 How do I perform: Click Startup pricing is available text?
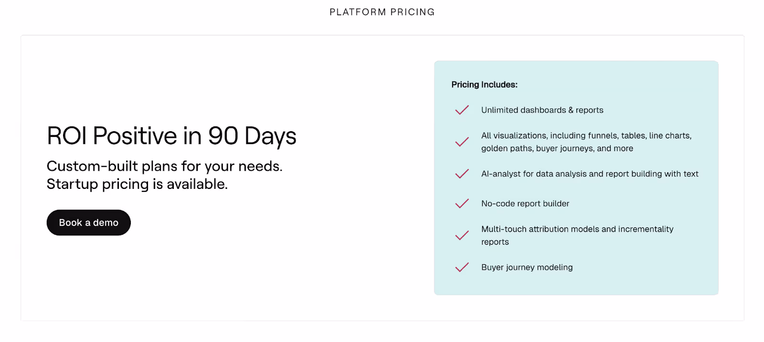(x=137, y=184)
